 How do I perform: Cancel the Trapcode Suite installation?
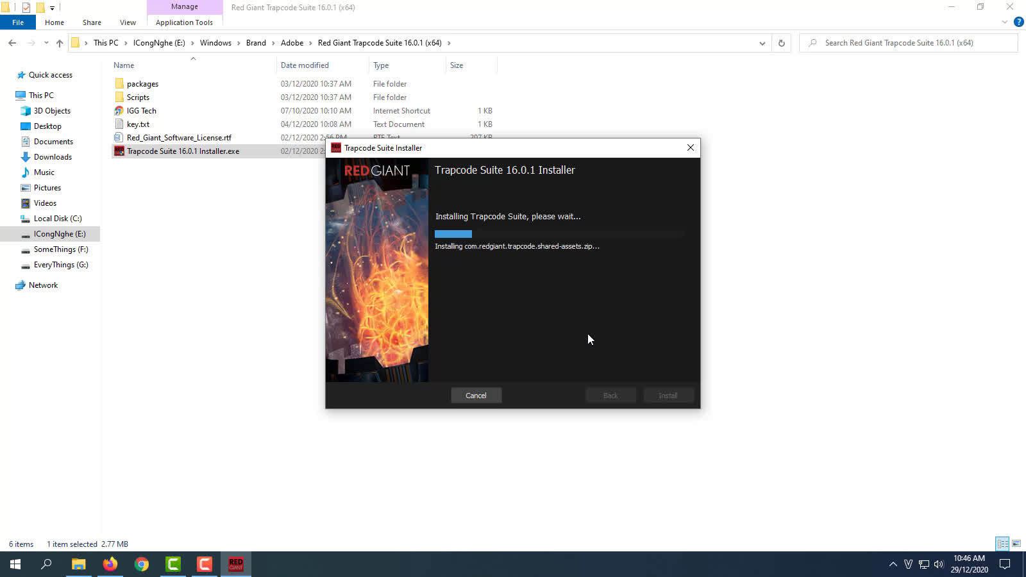coord(476,396)
